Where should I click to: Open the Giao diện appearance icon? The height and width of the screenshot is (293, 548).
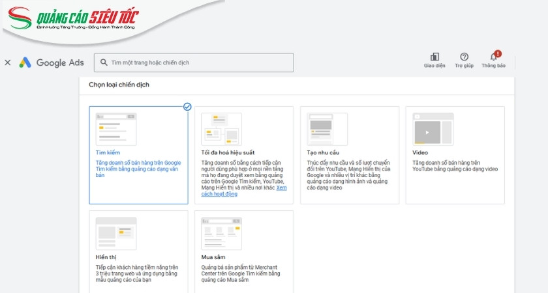click(x=434, y=57)
